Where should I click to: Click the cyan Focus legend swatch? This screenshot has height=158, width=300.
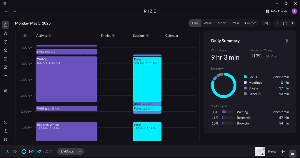pyautogui.click(x=245, y=77)
